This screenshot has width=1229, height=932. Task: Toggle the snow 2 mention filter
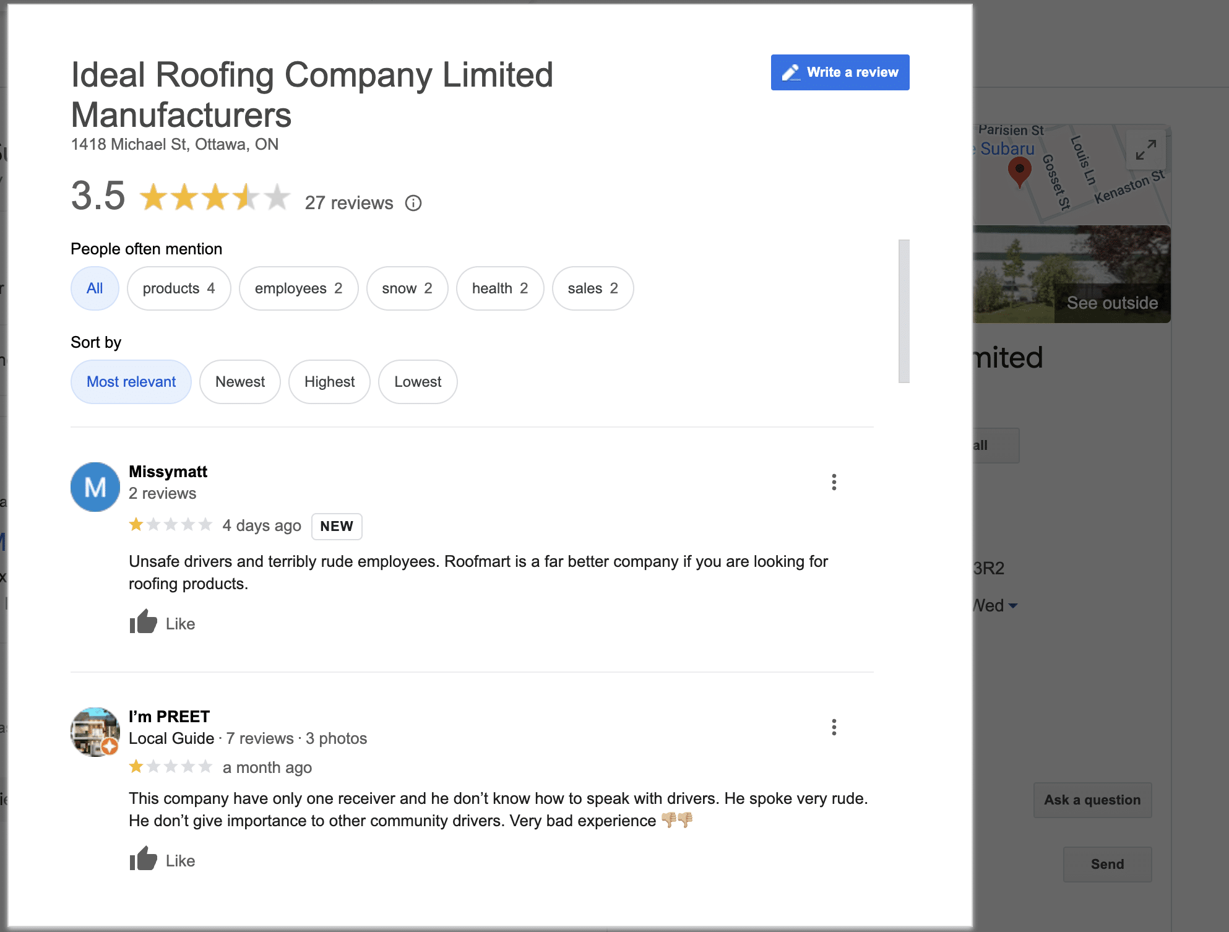(x=407, y=288)
